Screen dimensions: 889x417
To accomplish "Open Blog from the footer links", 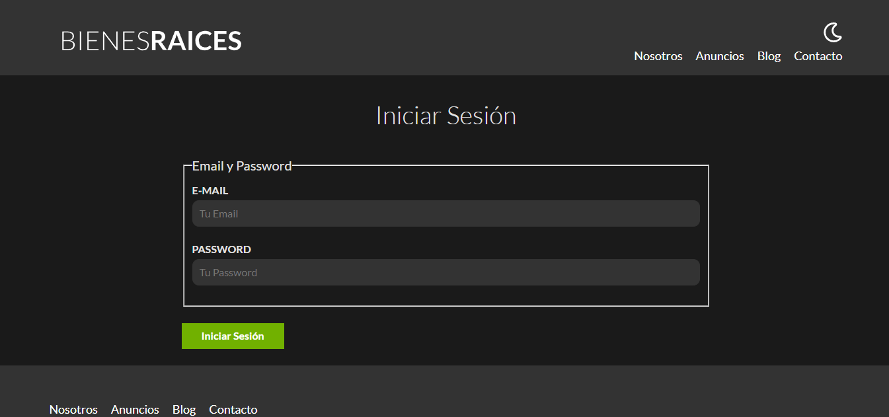I will point(184,409).
